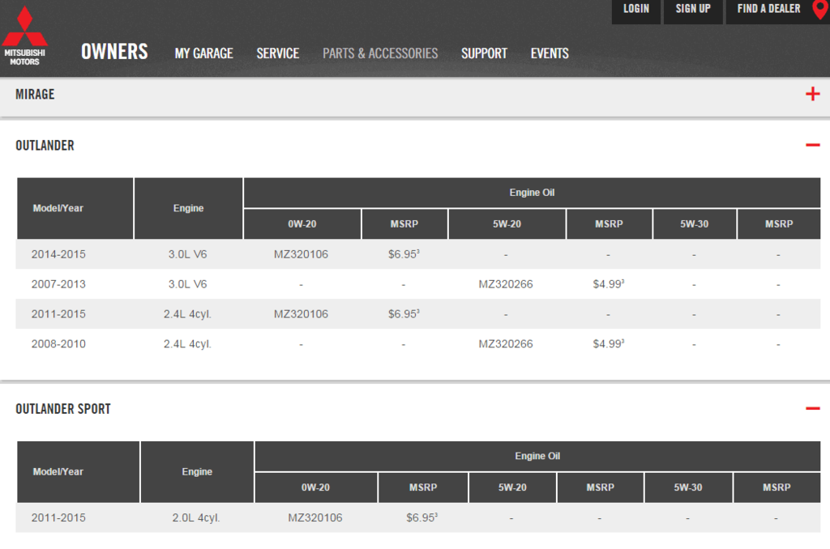This screenshot has width=830, height=549.
Task: Click the 0W-20 header in Outlander Sport table
Action: point(315,487)
